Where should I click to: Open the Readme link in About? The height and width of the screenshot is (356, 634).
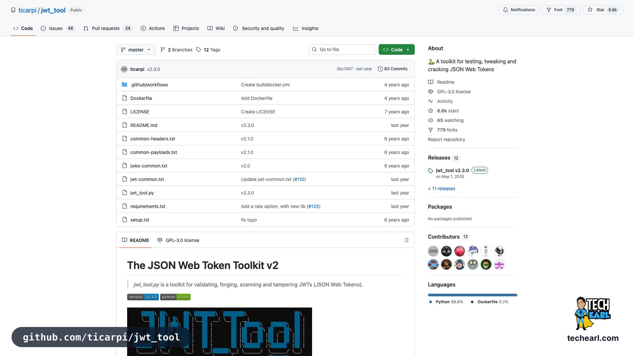[x=441, y=82]
